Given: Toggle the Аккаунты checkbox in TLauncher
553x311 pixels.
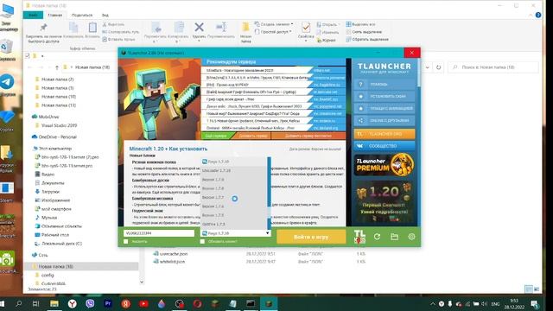Looking at the screenshot, I should click(x=126, y=242).
